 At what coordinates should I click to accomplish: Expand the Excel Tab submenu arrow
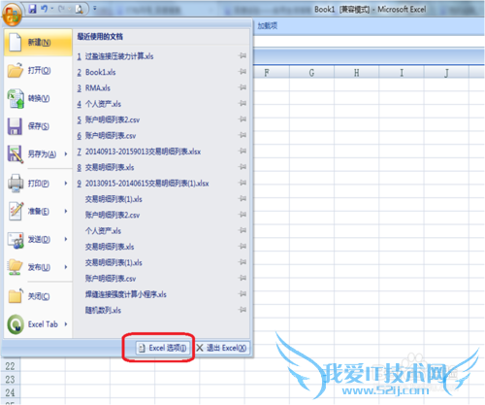pos(66,324)
